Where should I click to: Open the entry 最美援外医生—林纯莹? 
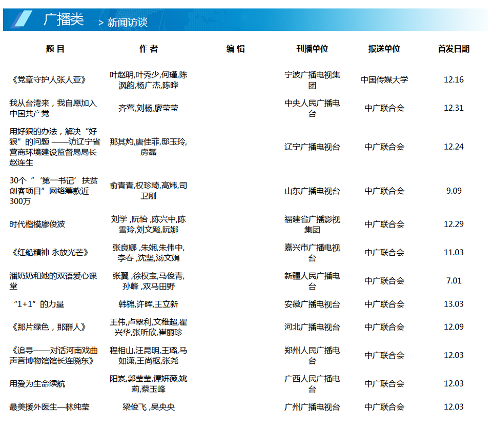[x=49, y=407]
